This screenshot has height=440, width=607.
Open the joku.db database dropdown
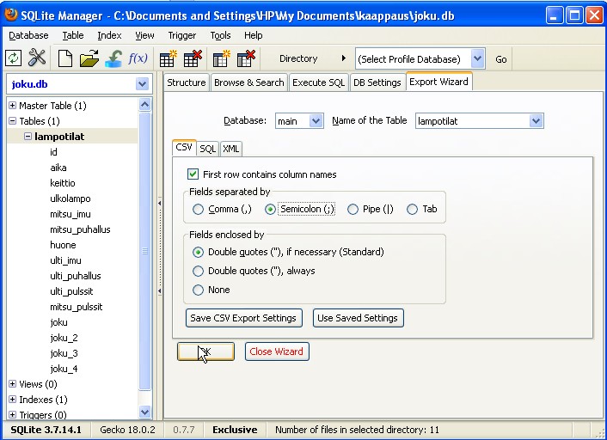(142, 84)
